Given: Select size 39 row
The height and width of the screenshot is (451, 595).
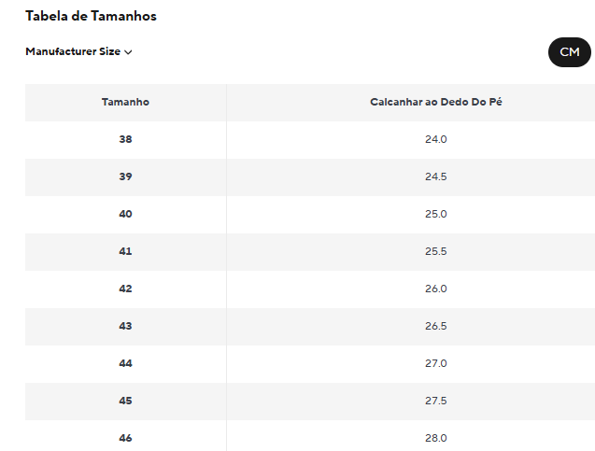Looking at the screenshot, I should point(310,176).
